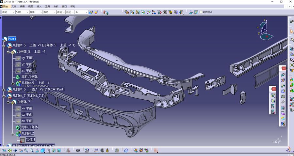Select xy 平面 under 几何体_5 上盖 -1

27,58
